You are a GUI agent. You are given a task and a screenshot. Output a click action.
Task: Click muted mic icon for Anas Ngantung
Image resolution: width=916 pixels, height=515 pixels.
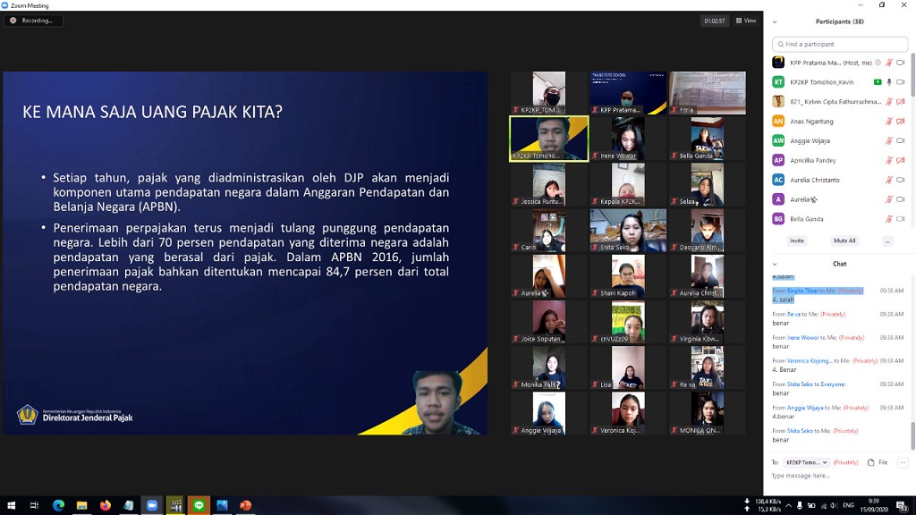pos(889,122)
